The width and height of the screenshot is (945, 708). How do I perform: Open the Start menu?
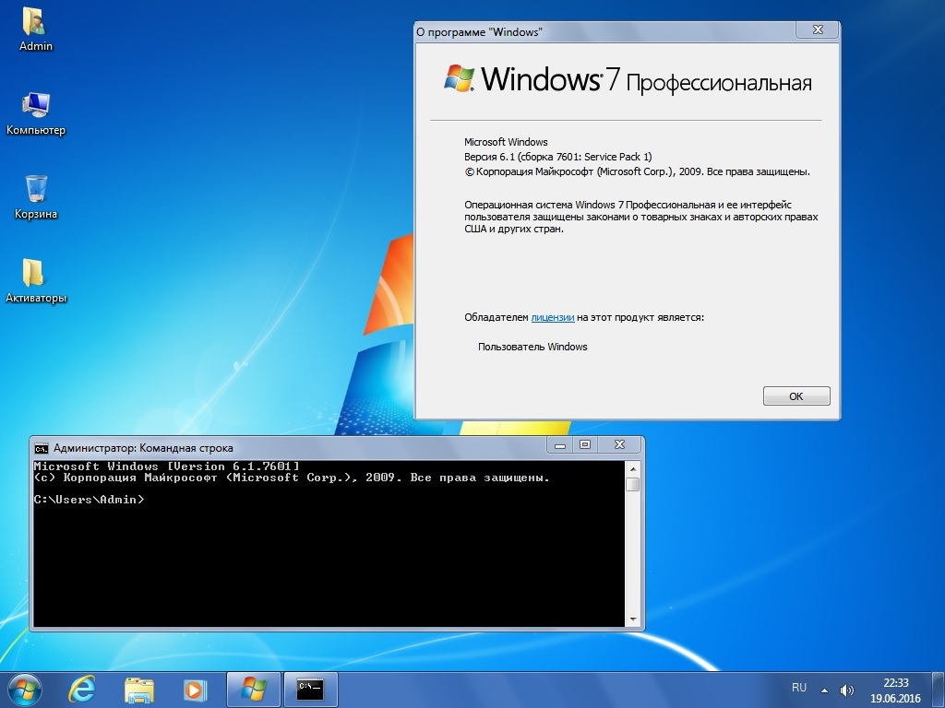point(25,689)
